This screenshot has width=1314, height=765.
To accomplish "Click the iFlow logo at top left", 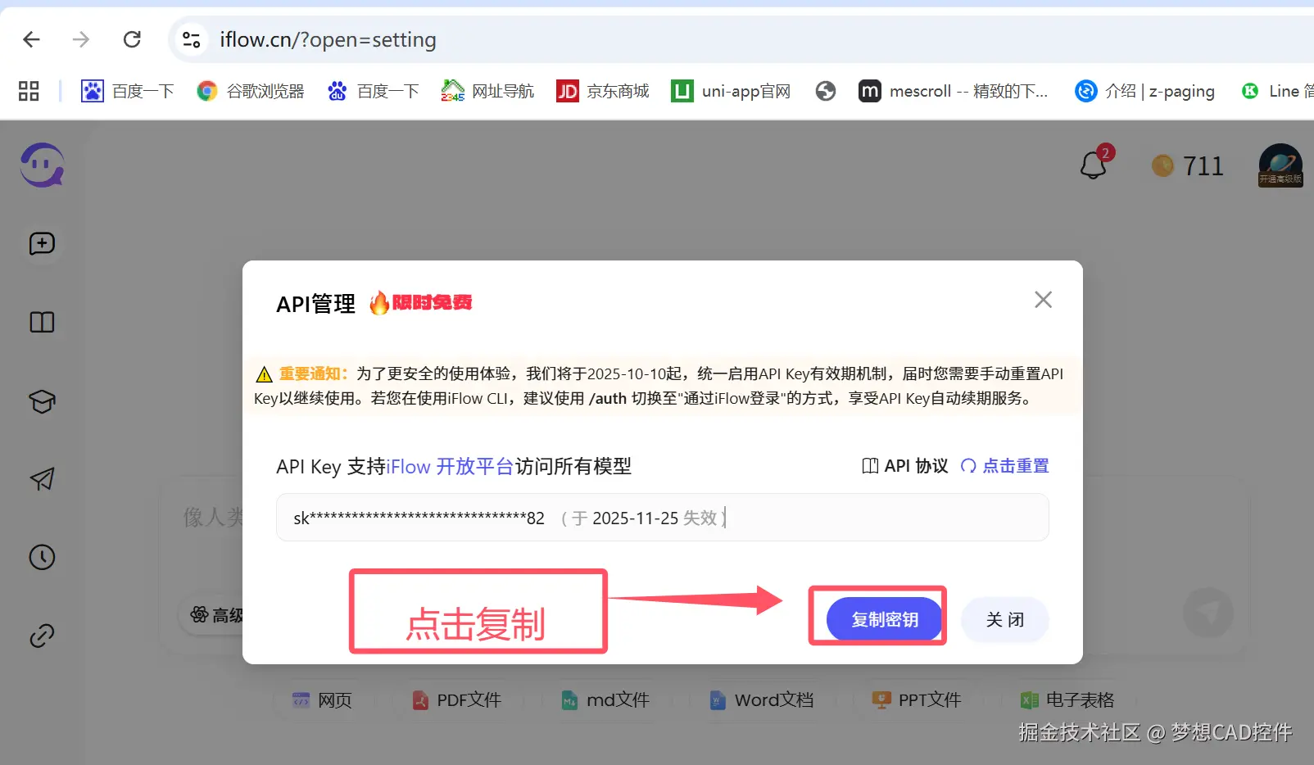I will click(x=41, y=165).
